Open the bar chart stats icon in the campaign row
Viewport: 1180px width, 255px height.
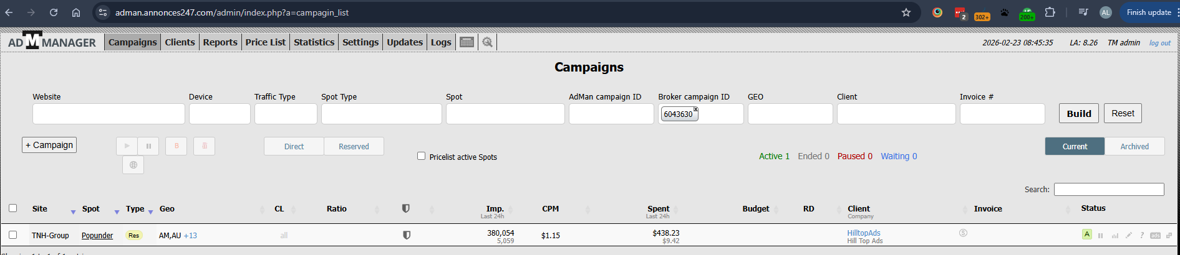tap(1115, 236)
